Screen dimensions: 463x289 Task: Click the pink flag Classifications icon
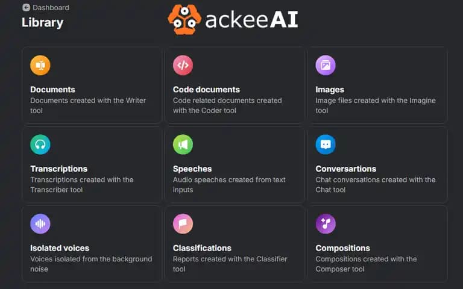click(183, 224)
